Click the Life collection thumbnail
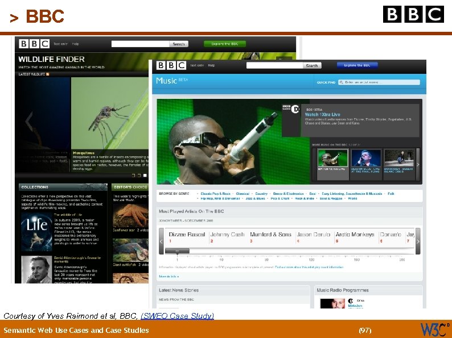 [x=36, y=232]
